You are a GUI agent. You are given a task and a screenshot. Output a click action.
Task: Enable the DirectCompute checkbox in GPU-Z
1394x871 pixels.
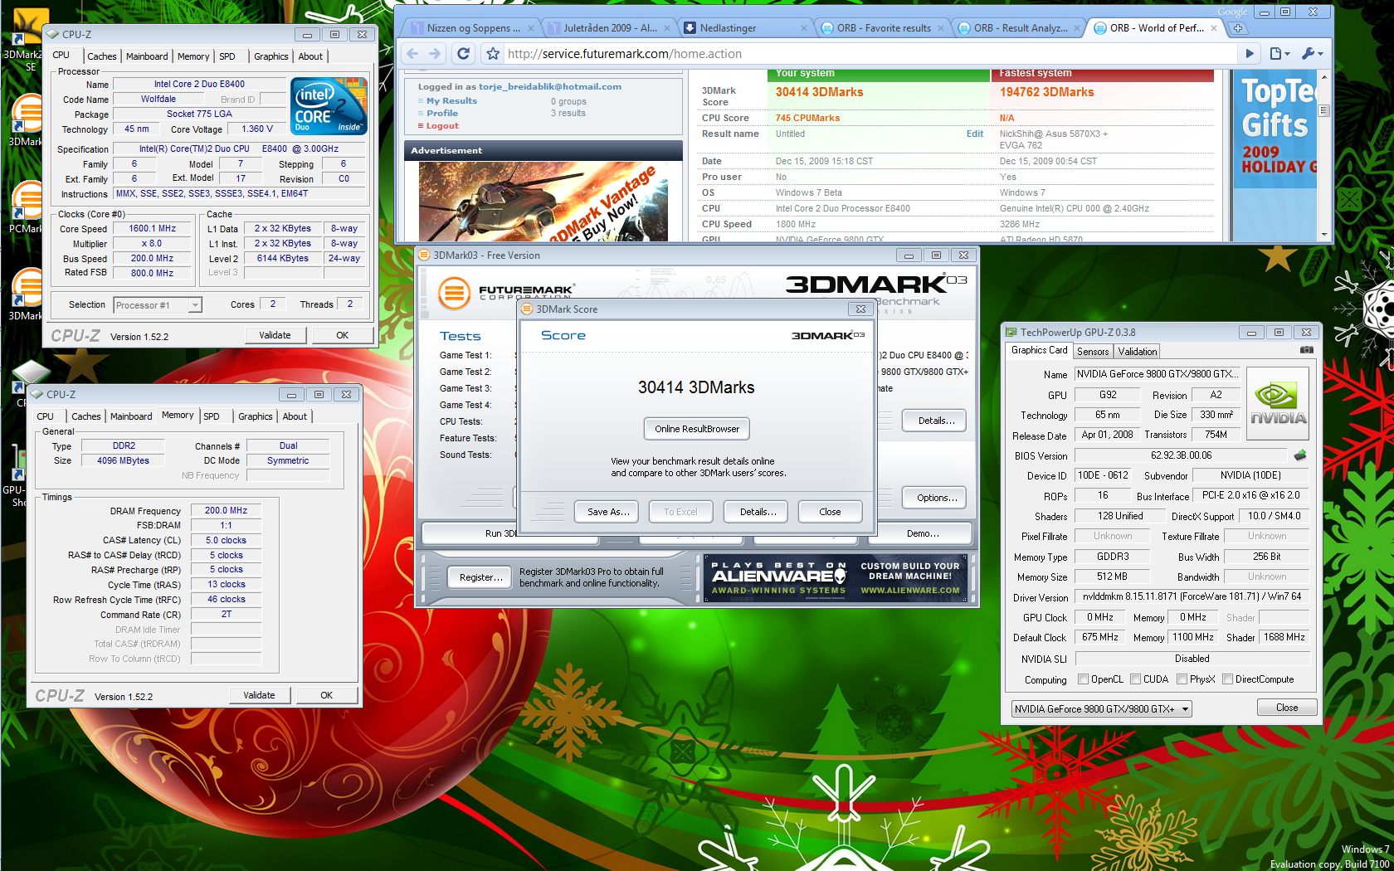(1227, 679)
